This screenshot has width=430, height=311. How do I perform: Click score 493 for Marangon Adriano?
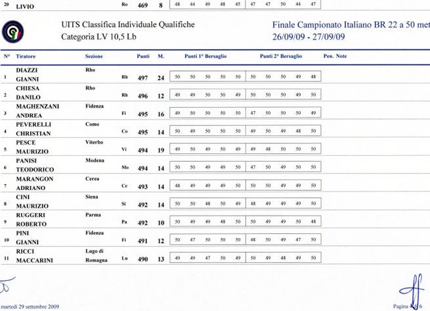[x=142, y=187]
